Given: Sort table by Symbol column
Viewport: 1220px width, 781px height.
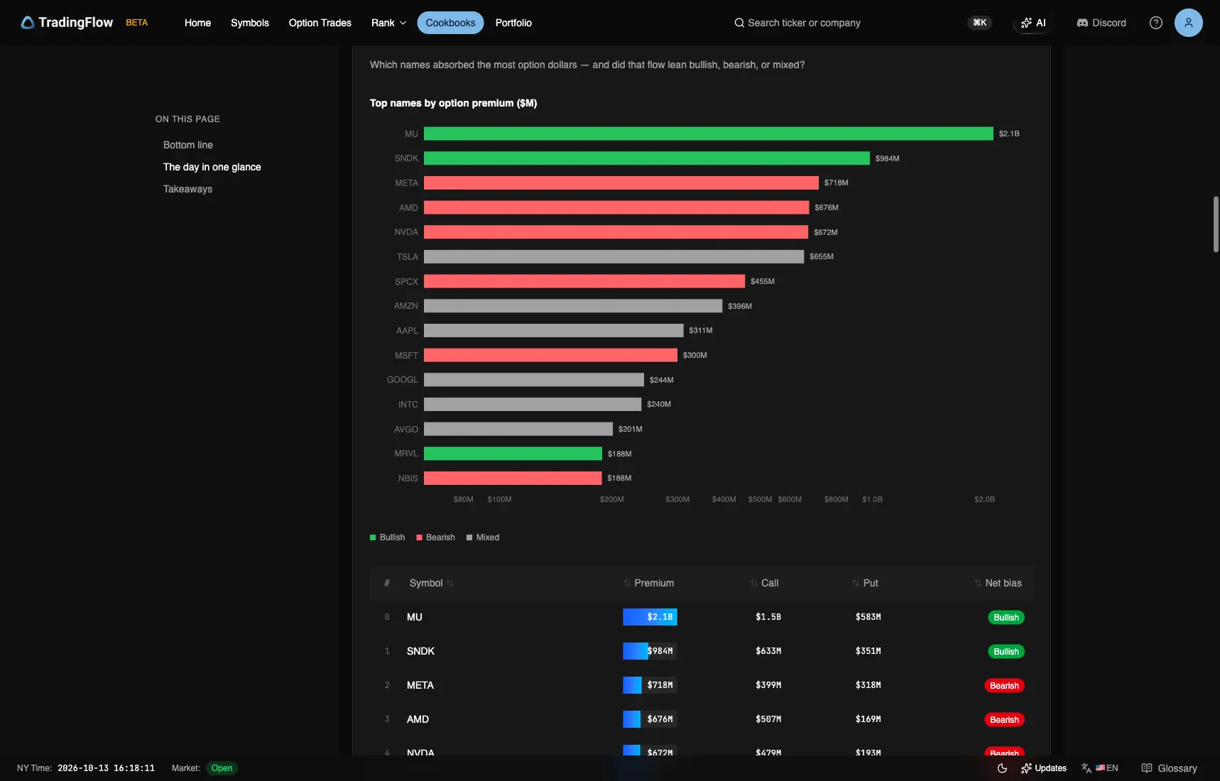Looking at the screenshot, I should coord(431,583).
